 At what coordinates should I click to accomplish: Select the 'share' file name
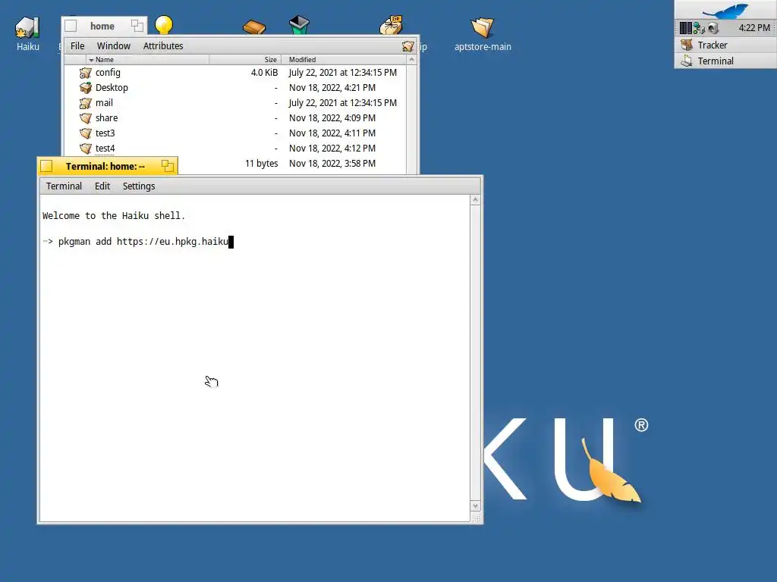[x=106, y=118]
